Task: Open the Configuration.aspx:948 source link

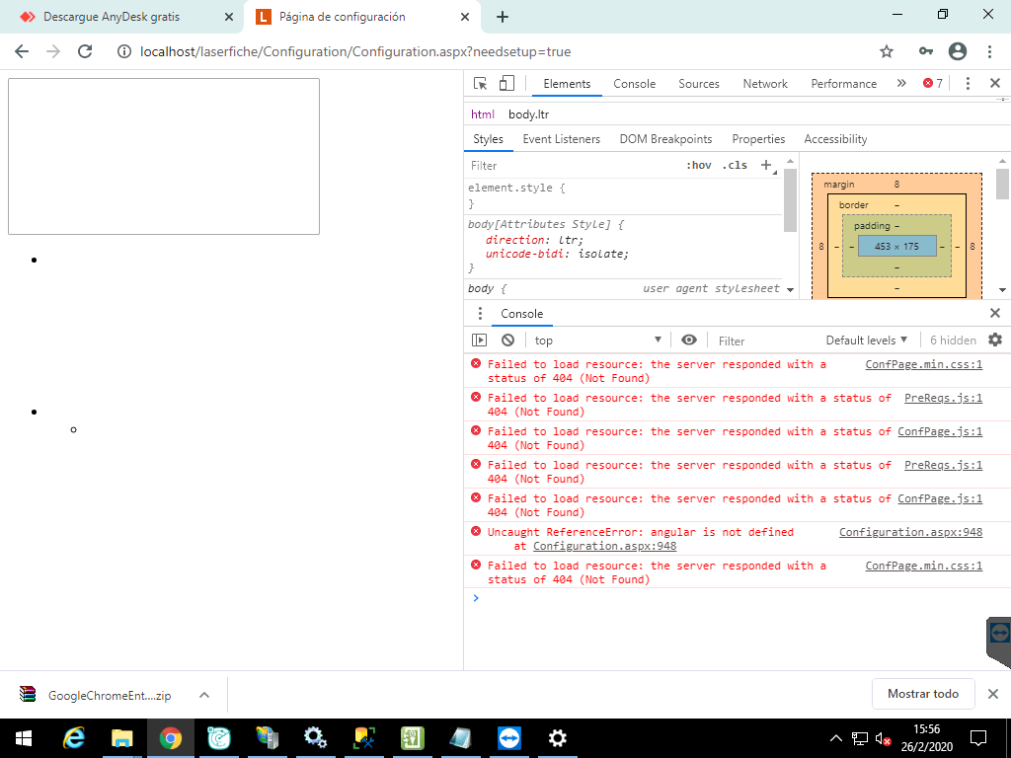Action: [x=910, y=532]
